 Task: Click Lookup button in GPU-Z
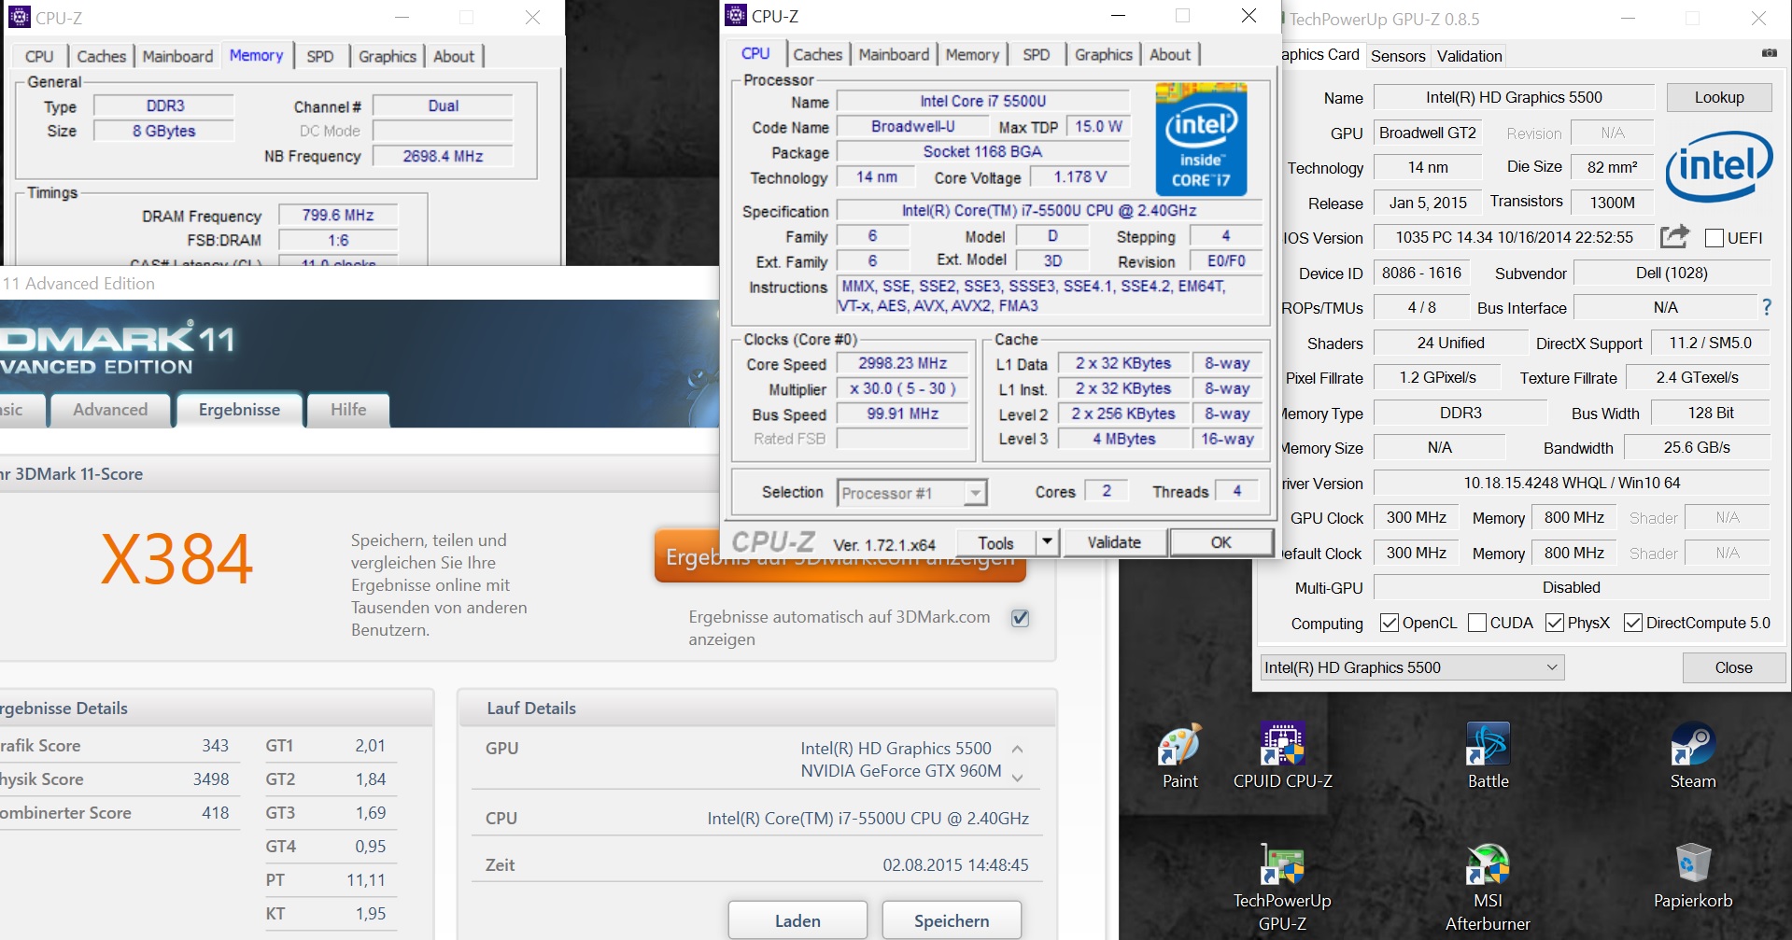pos(1719,97)
